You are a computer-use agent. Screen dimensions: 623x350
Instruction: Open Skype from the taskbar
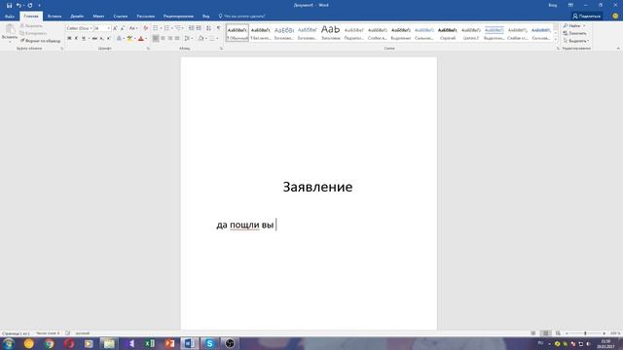click(x=209, y=343)
